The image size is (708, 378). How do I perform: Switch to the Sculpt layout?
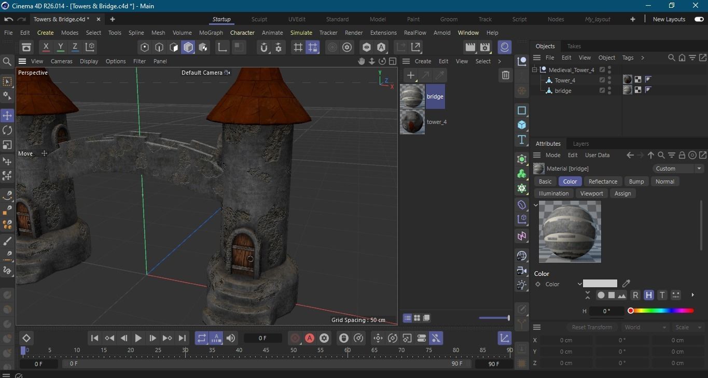259,19
